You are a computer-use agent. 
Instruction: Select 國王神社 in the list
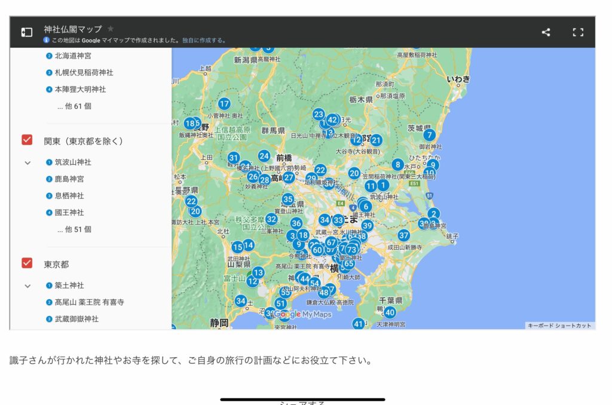tap(69, 213)
